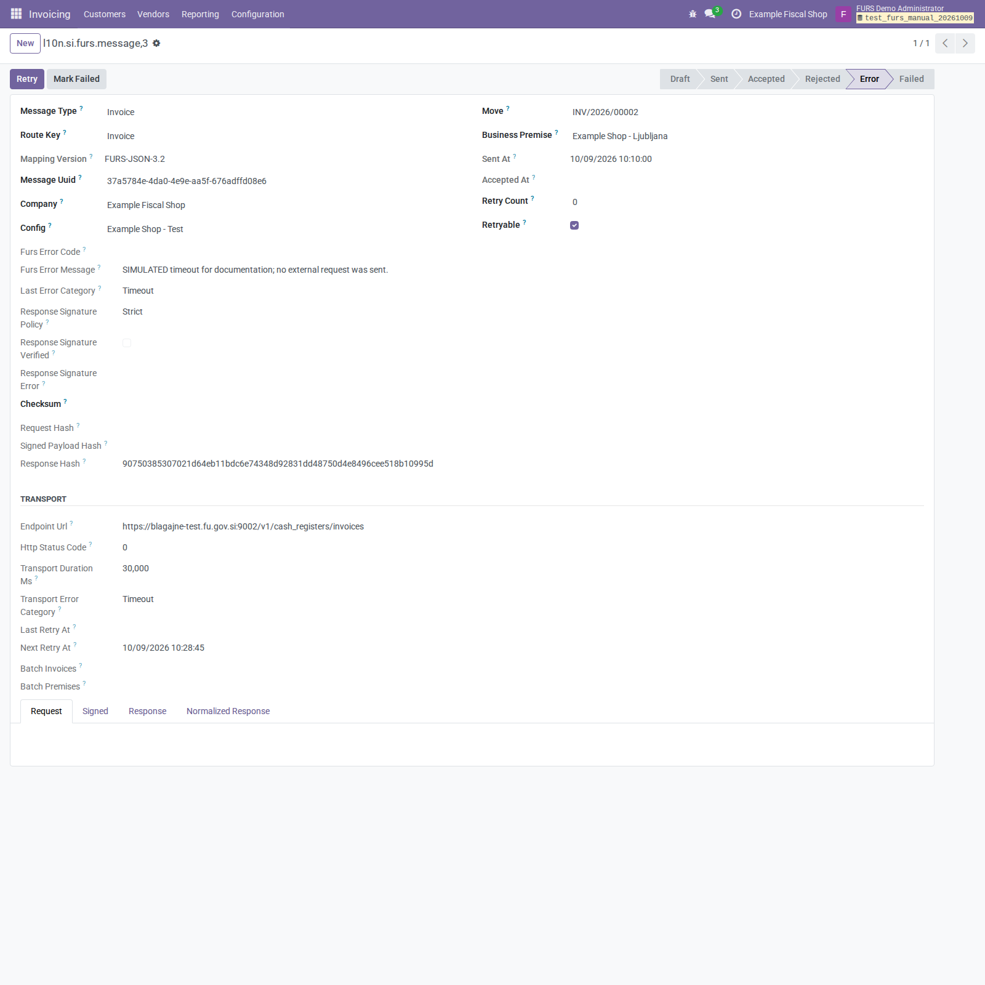Toggle the Retryable checkbox
This screenshot has height=985, width=985.
pos(574,225)
